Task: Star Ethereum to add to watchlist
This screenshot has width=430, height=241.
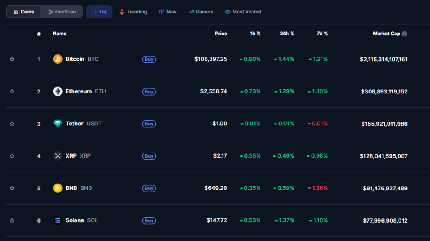Action: (x=12, y=91)
